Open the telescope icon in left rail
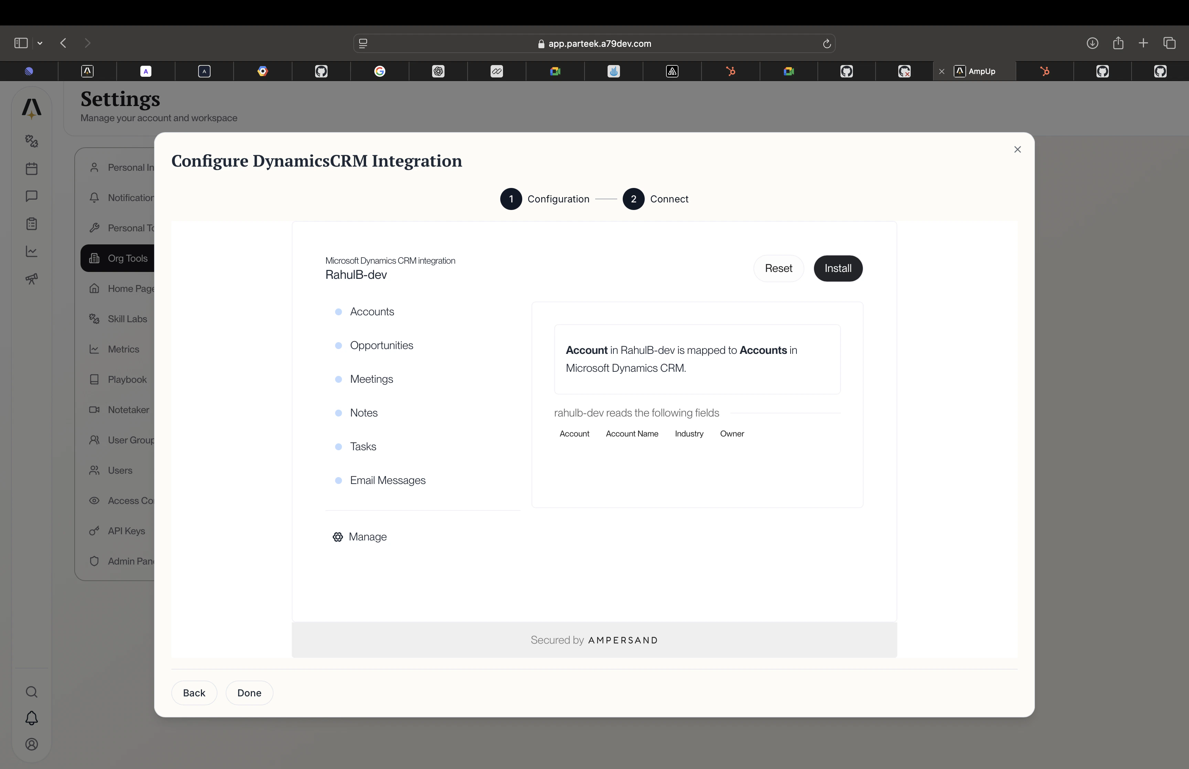 point(31,278)
